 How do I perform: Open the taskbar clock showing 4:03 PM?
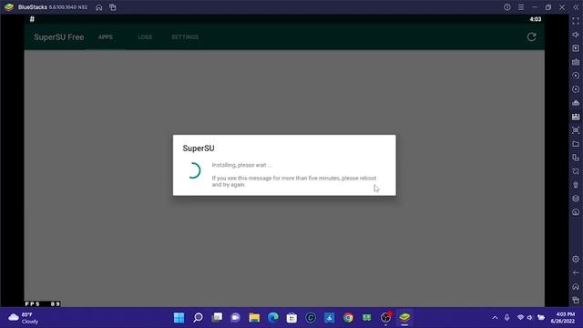(563, 318)
